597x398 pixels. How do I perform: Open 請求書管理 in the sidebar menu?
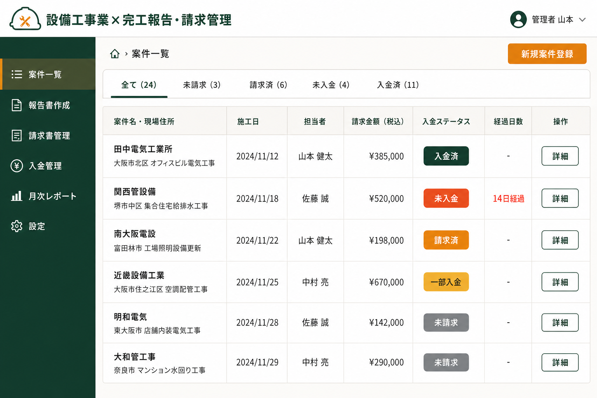[x=48, y=136]
